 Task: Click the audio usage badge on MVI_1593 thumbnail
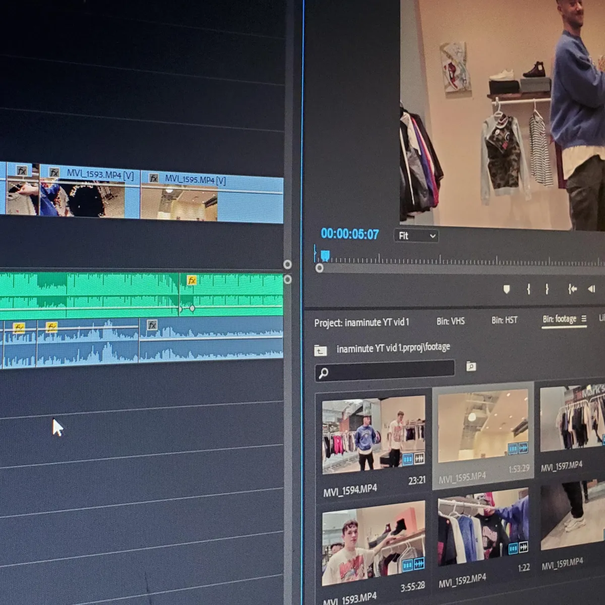pyautogui.click(x=419, y=564)
